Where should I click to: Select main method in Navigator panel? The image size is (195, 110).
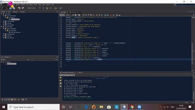coord(12,64)
